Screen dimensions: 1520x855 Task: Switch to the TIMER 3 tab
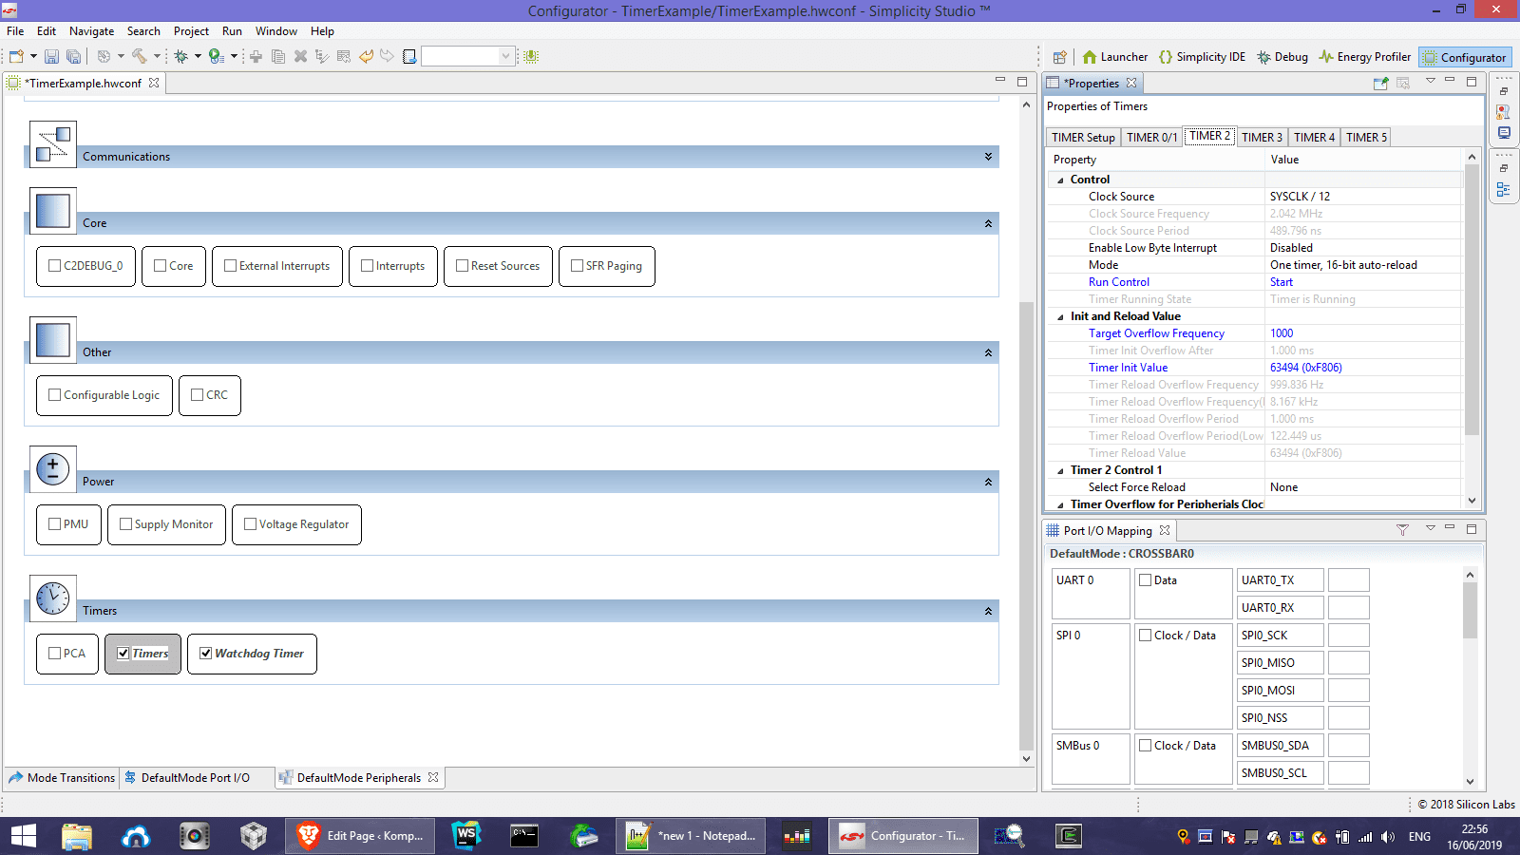pos(1262,138)
